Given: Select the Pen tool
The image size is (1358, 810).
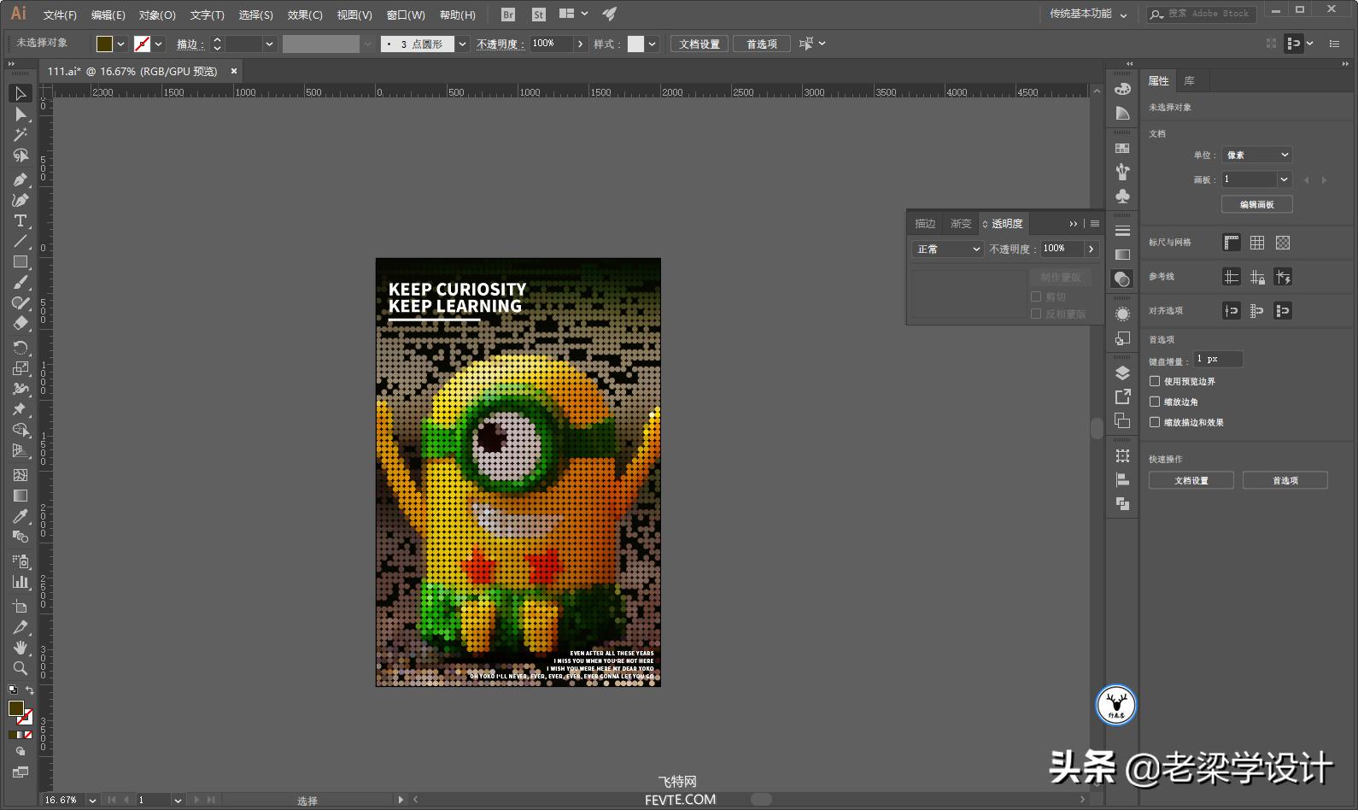Looking at the screenshot, I should (x=20, y=179).
